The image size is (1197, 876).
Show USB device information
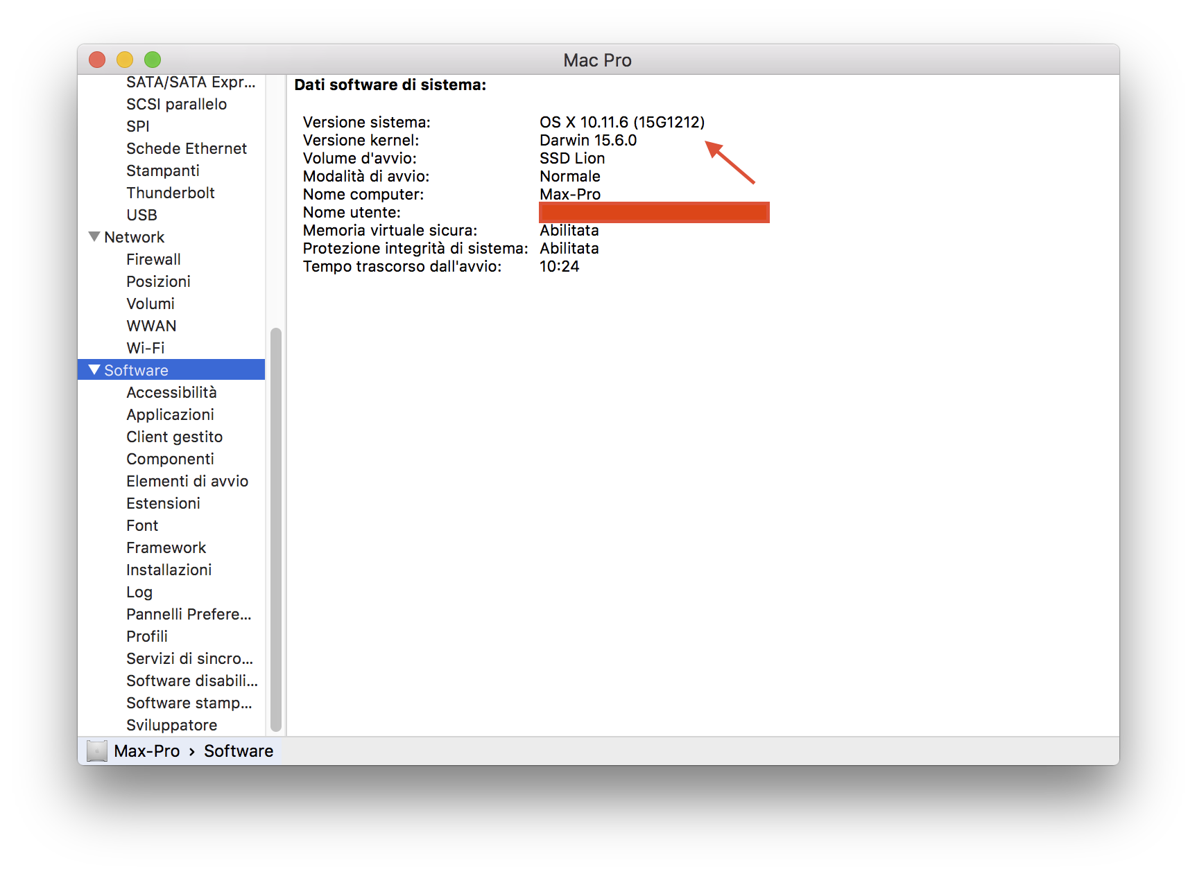tap(141, 215)
